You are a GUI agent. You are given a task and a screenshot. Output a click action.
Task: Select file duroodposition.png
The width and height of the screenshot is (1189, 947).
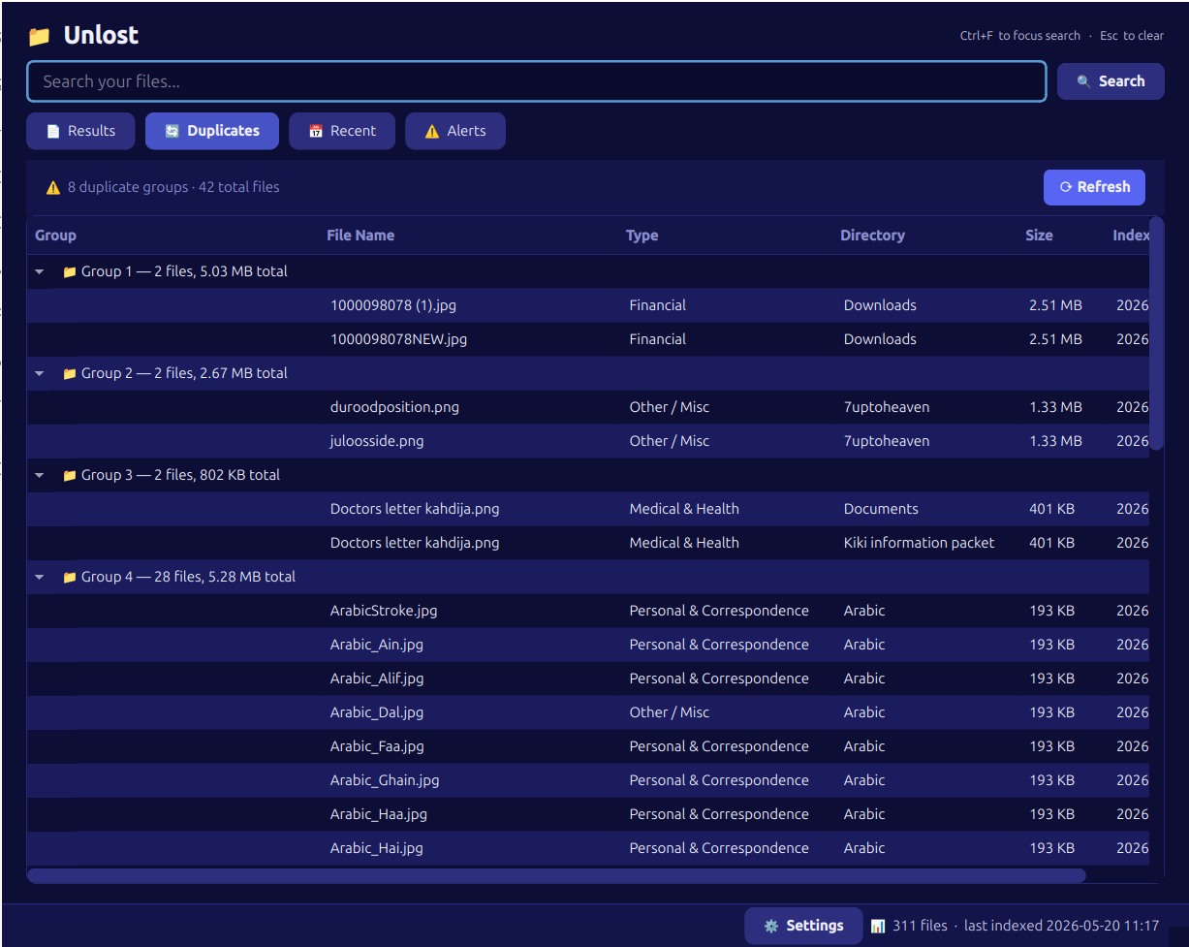click(x=394, y=407)
